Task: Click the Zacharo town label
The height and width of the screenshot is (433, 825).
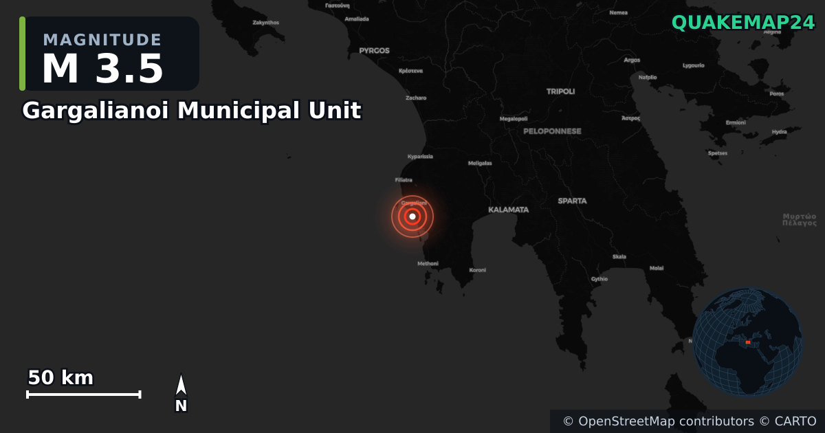Action: click(416, 98)
